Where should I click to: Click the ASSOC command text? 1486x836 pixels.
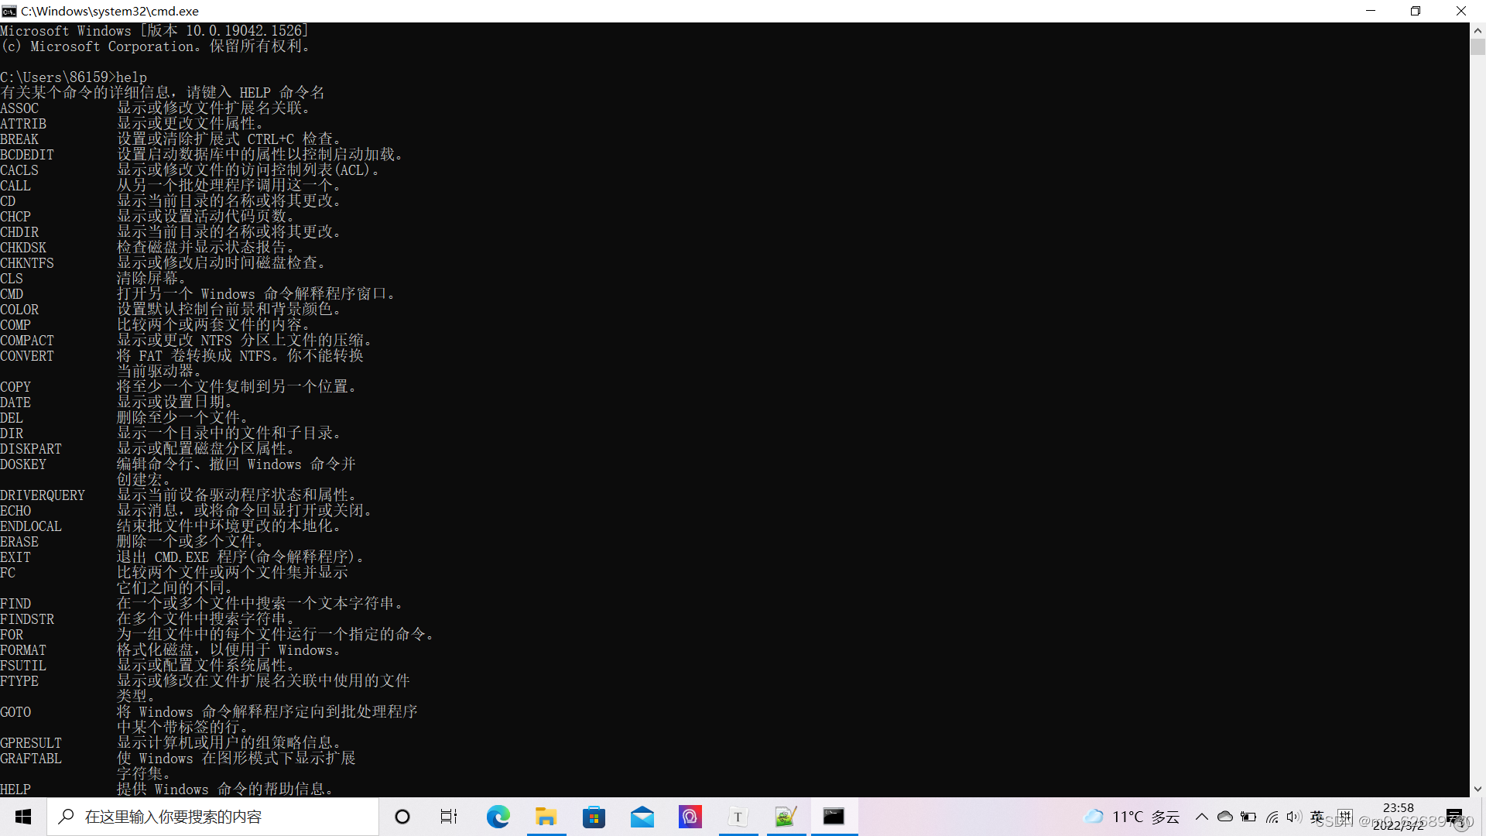coord(19,108)
